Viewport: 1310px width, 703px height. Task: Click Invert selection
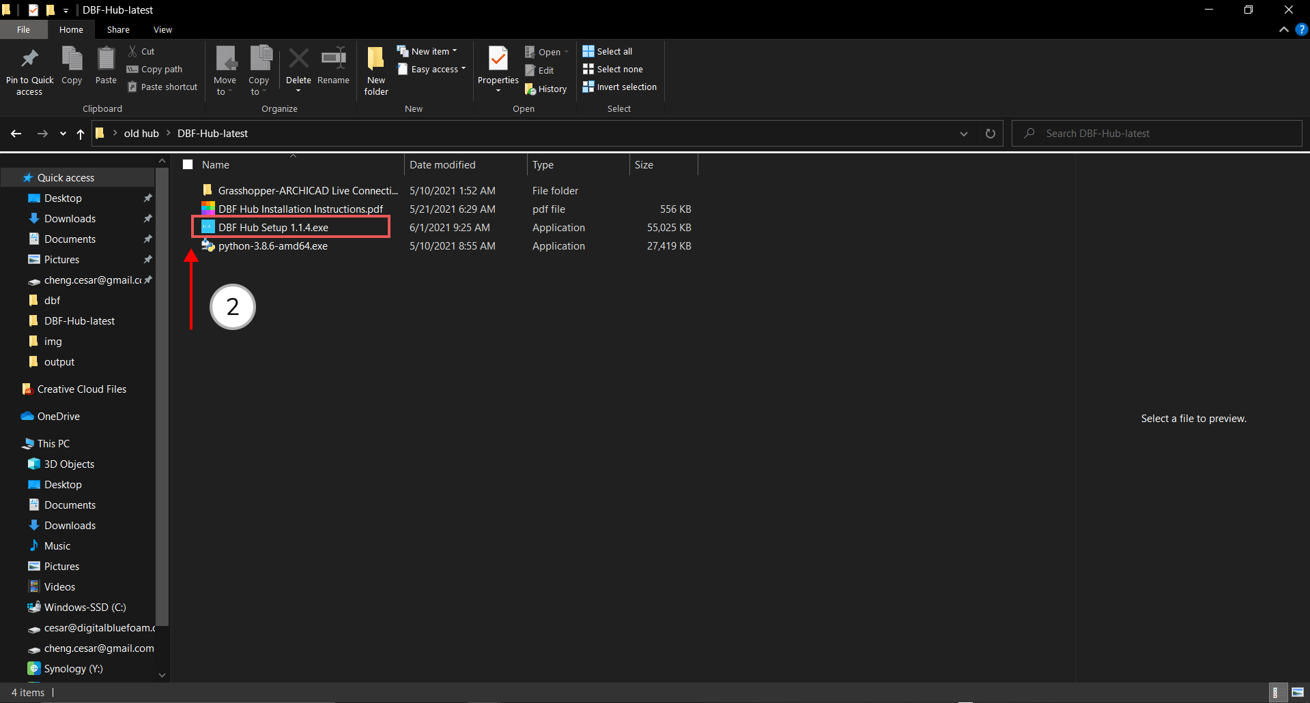pos(620,87)
